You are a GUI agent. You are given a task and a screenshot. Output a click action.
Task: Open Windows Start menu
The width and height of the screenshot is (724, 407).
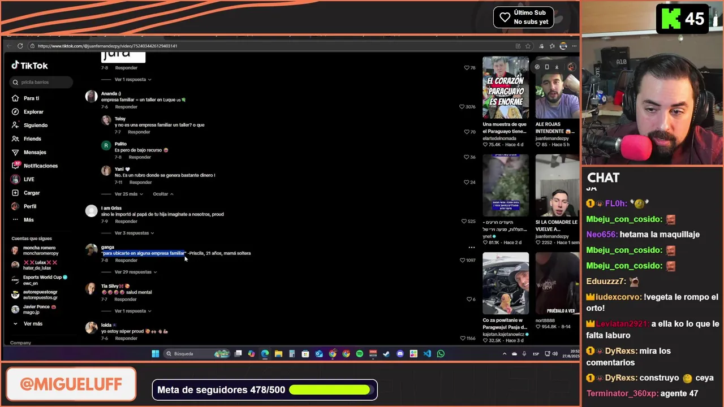click(x=156, y=354)
